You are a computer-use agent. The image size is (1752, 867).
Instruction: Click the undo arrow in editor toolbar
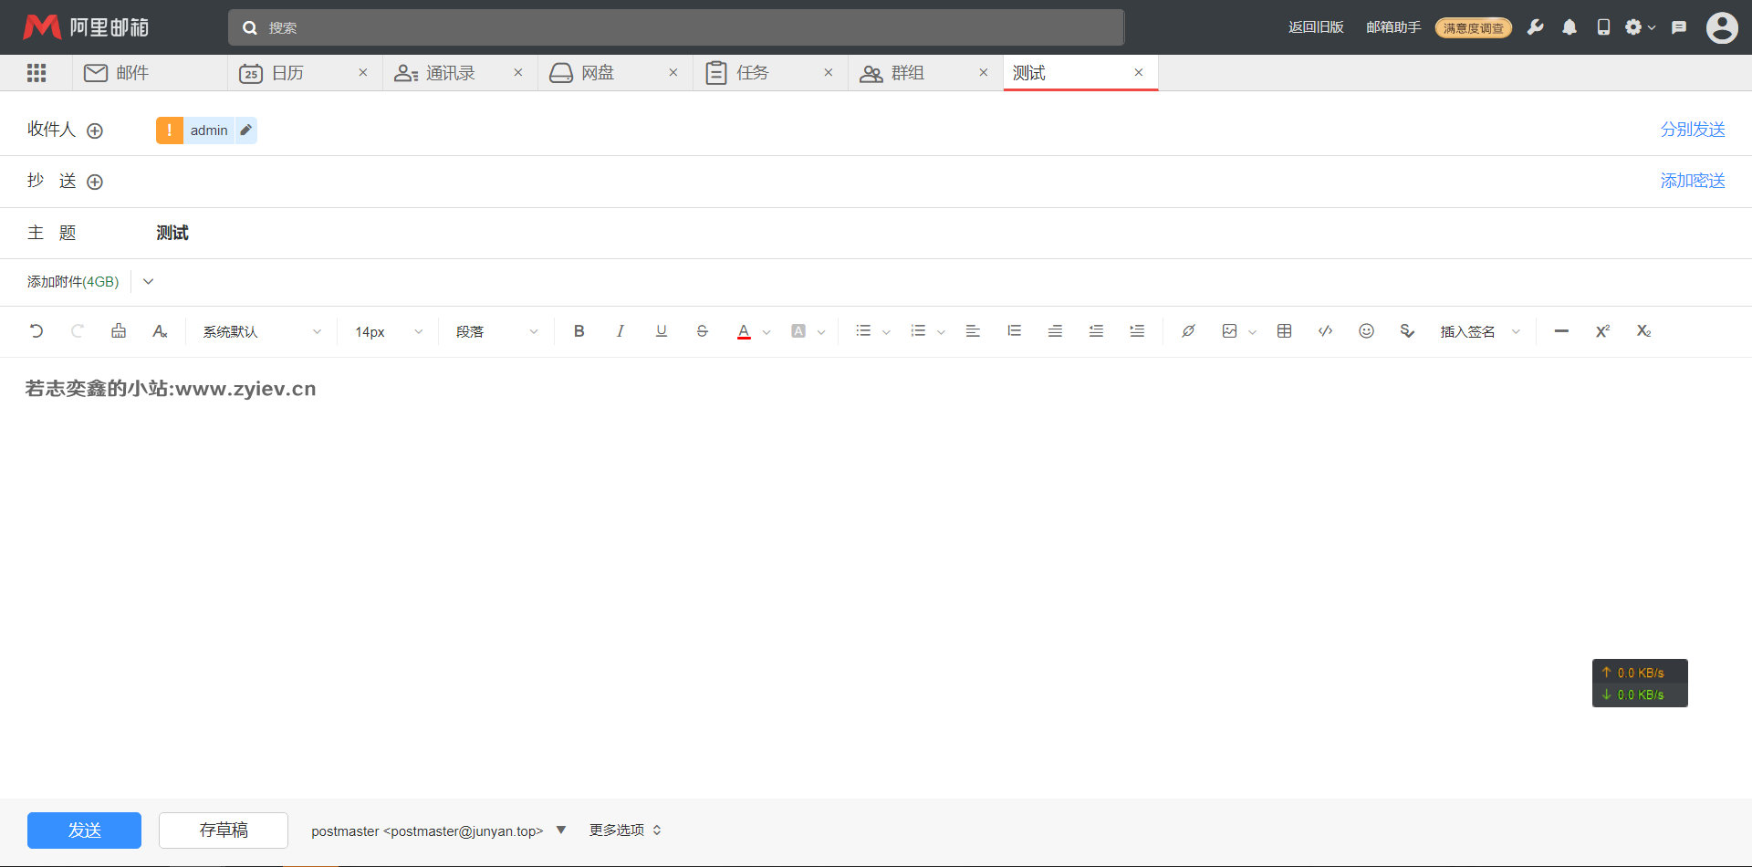[36, 331]
